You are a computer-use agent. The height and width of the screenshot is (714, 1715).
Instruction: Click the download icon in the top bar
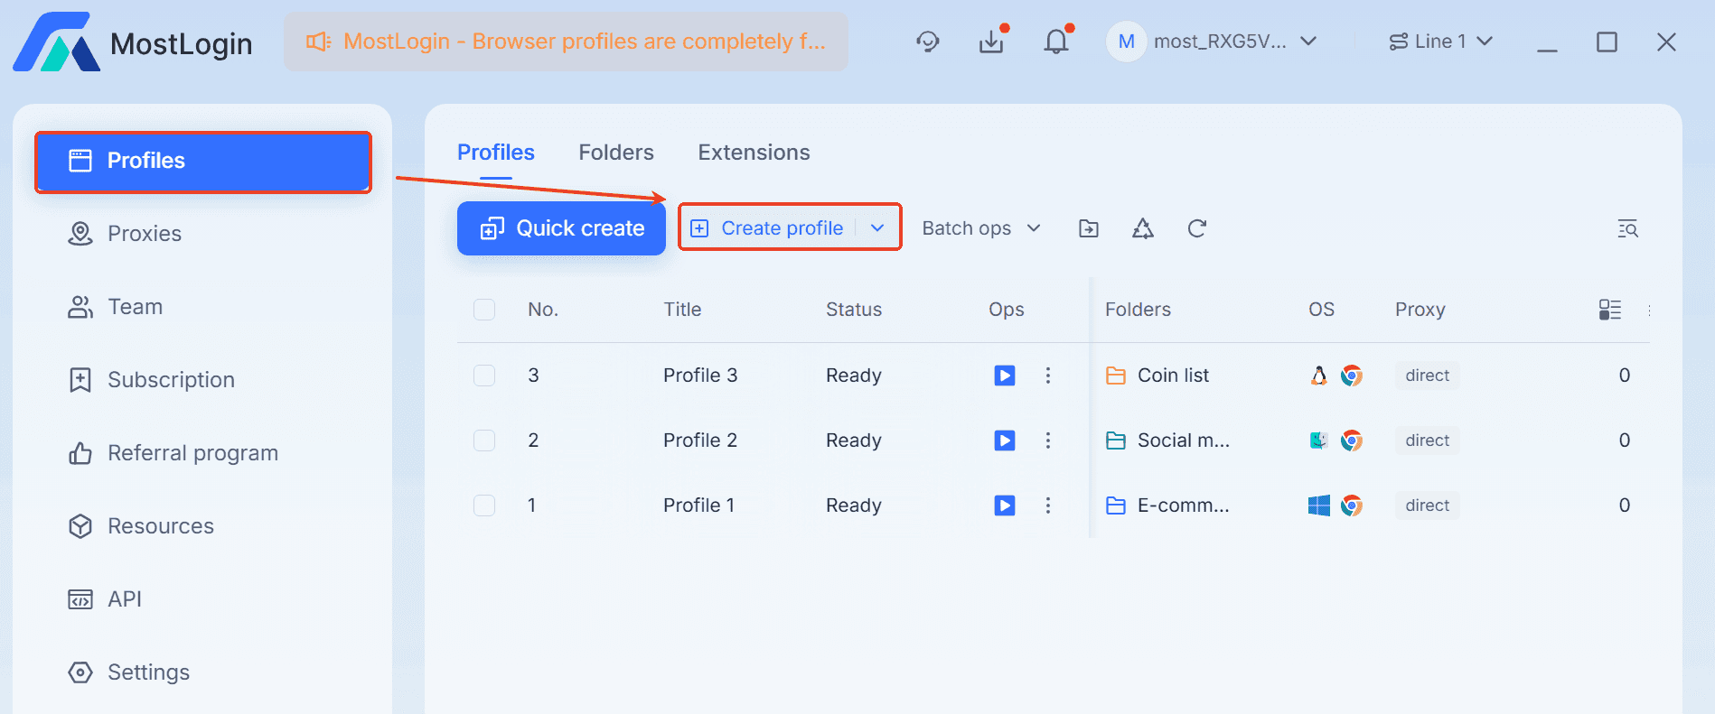coord(991,42)
